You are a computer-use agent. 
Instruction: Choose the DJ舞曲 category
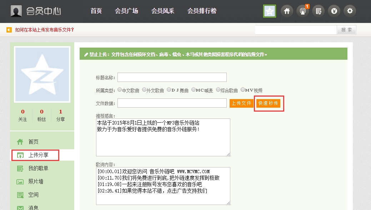[169, 90]
